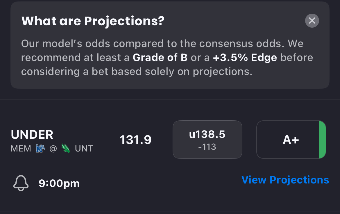340x214 pixels.
Task: Tap the UNT team abbreviation
Action: click(84, 149)
